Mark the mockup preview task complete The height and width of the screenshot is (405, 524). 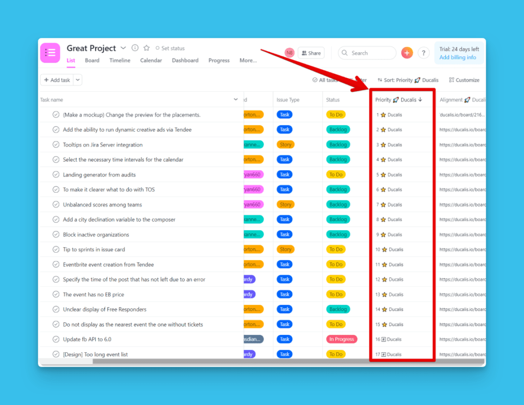click(x=55, y=114)
